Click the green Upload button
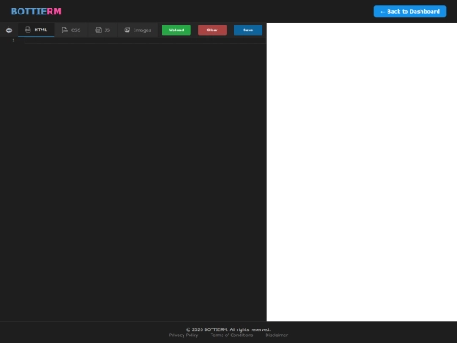This screenshot has width=457, height=343. [x=176, y=30]
